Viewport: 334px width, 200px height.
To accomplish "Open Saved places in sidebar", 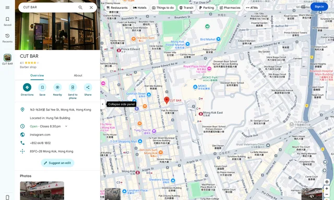I will pos(7,21).
